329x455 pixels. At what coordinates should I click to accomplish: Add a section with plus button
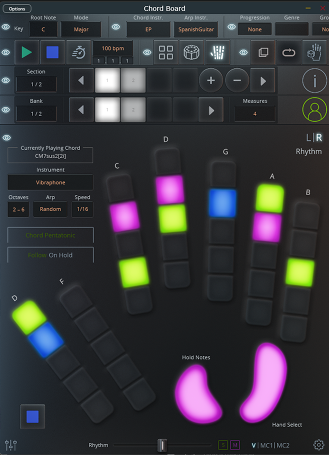pos(211,81)
